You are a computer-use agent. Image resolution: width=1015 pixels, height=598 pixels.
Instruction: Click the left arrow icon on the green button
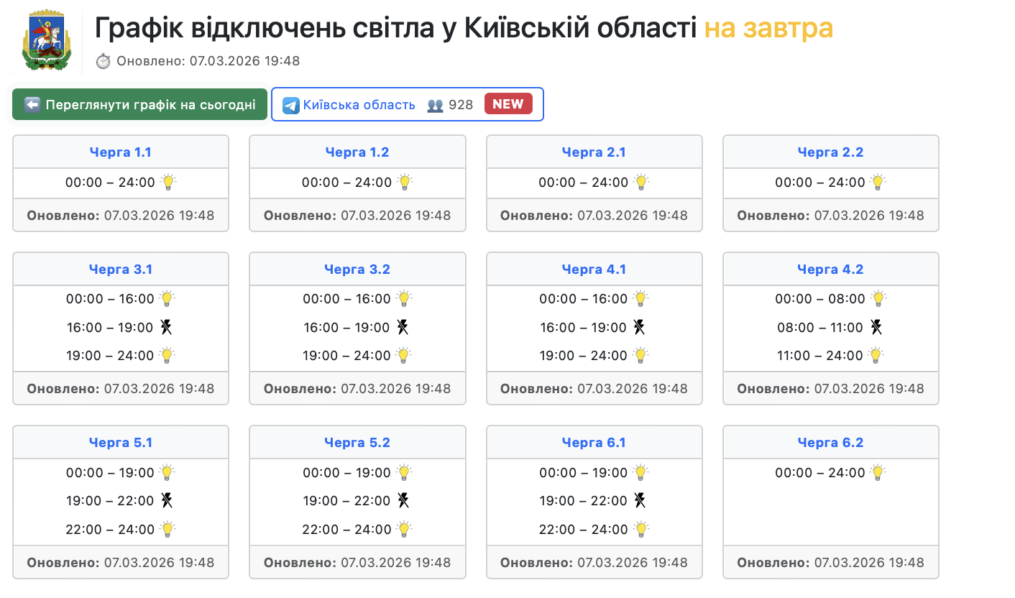pyautogui.click(x=32, y=105)
